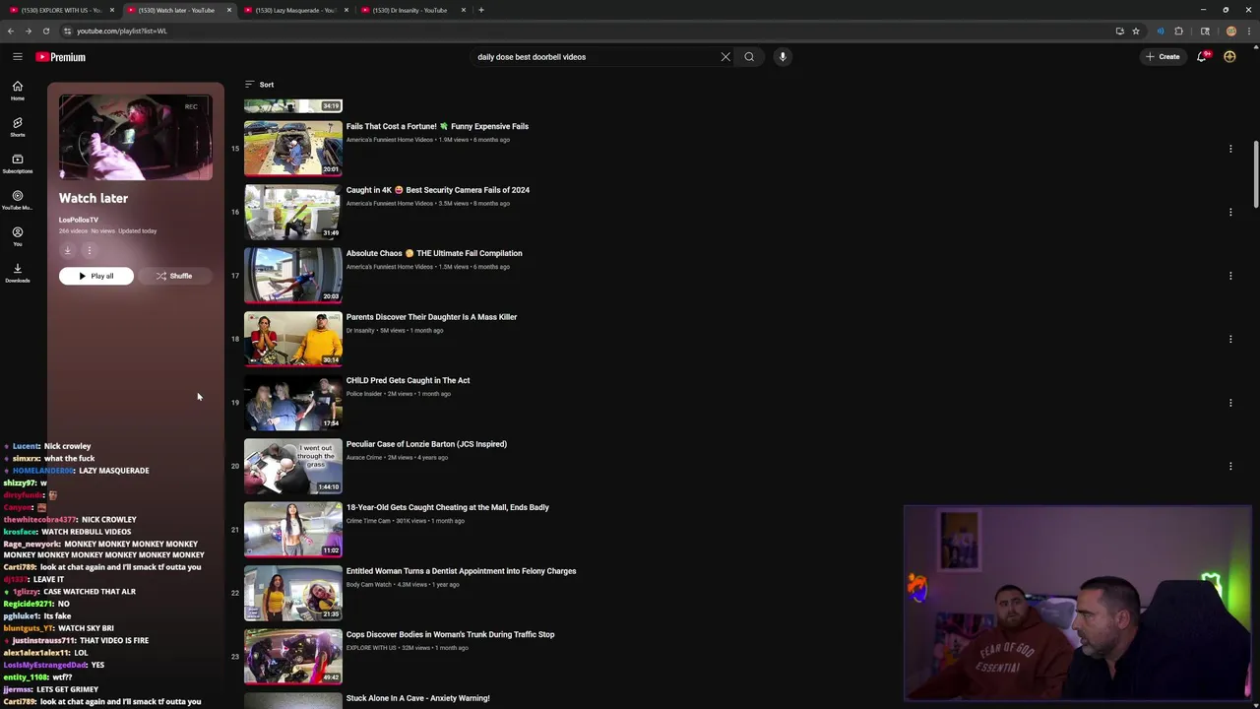View site information icon in address bar
The width and height of the screenshot is (1260, 709).
click(67, 31)
